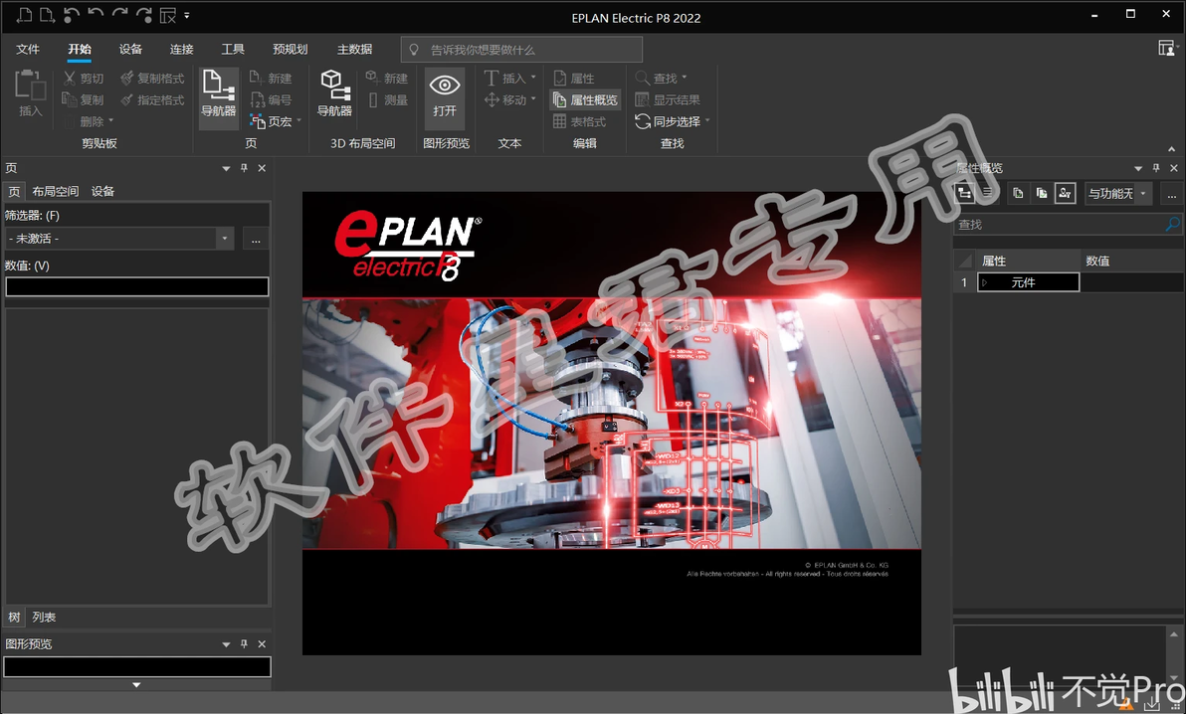Click the first undo arrow in title bar

tap(71, 14)
